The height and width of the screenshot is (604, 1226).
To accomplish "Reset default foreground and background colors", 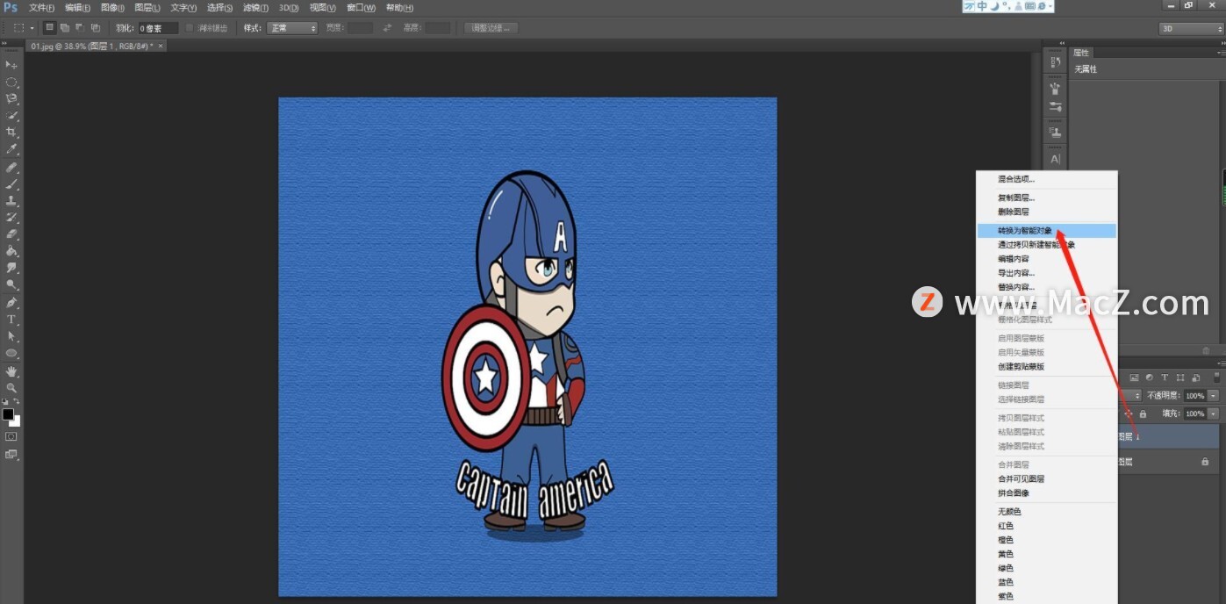I will pyautogui.click(x=5, y=403).
